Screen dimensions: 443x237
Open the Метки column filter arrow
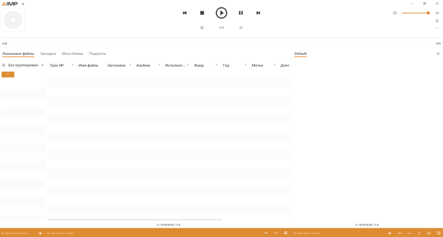coord(275,66)
